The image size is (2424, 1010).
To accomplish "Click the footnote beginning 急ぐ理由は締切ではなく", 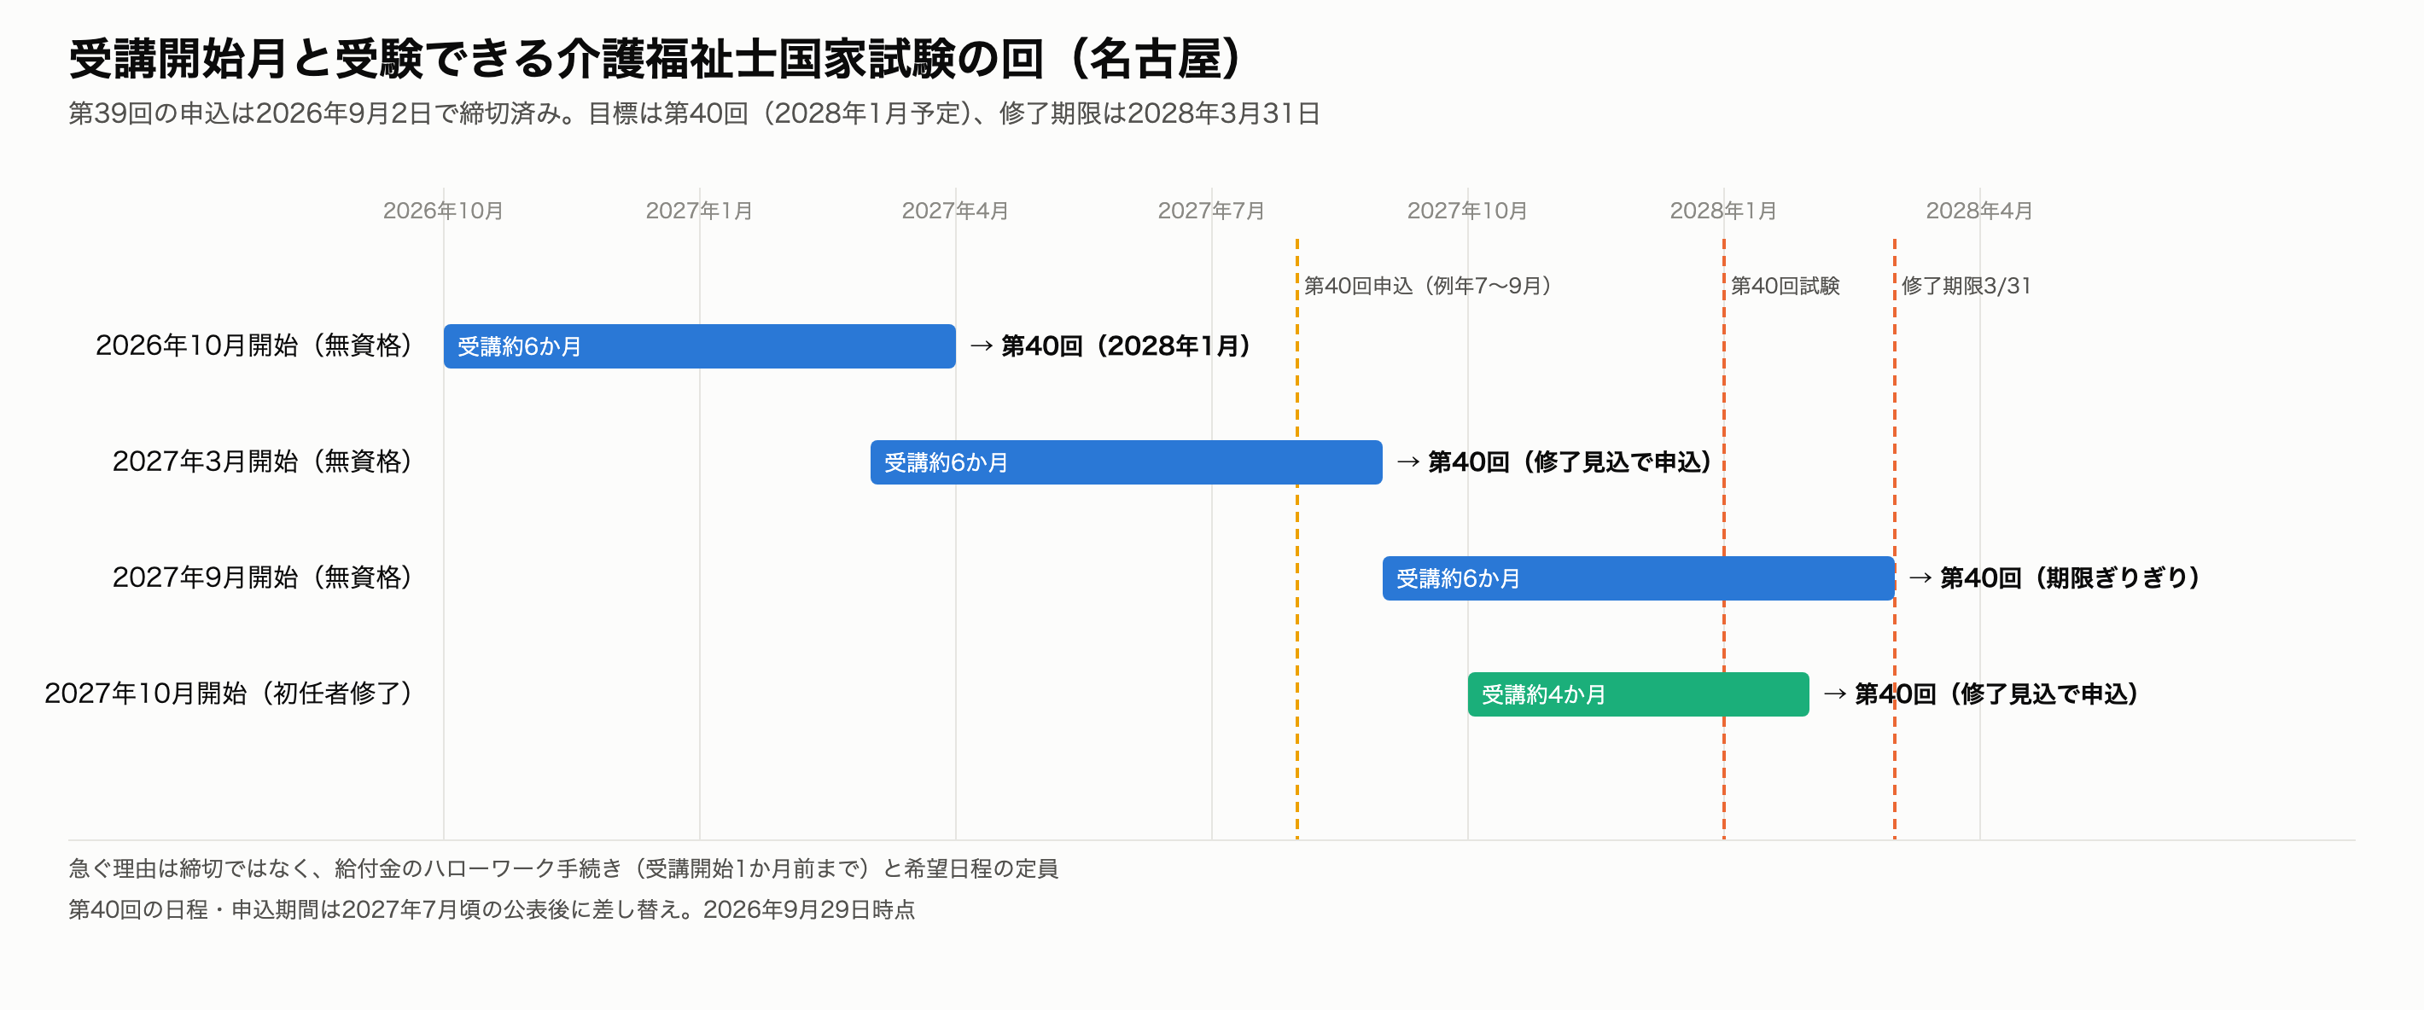I will click(563, 869).
